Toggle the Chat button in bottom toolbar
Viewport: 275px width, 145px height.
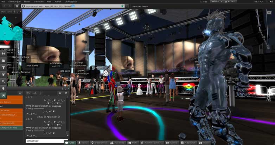coord(70,143)
